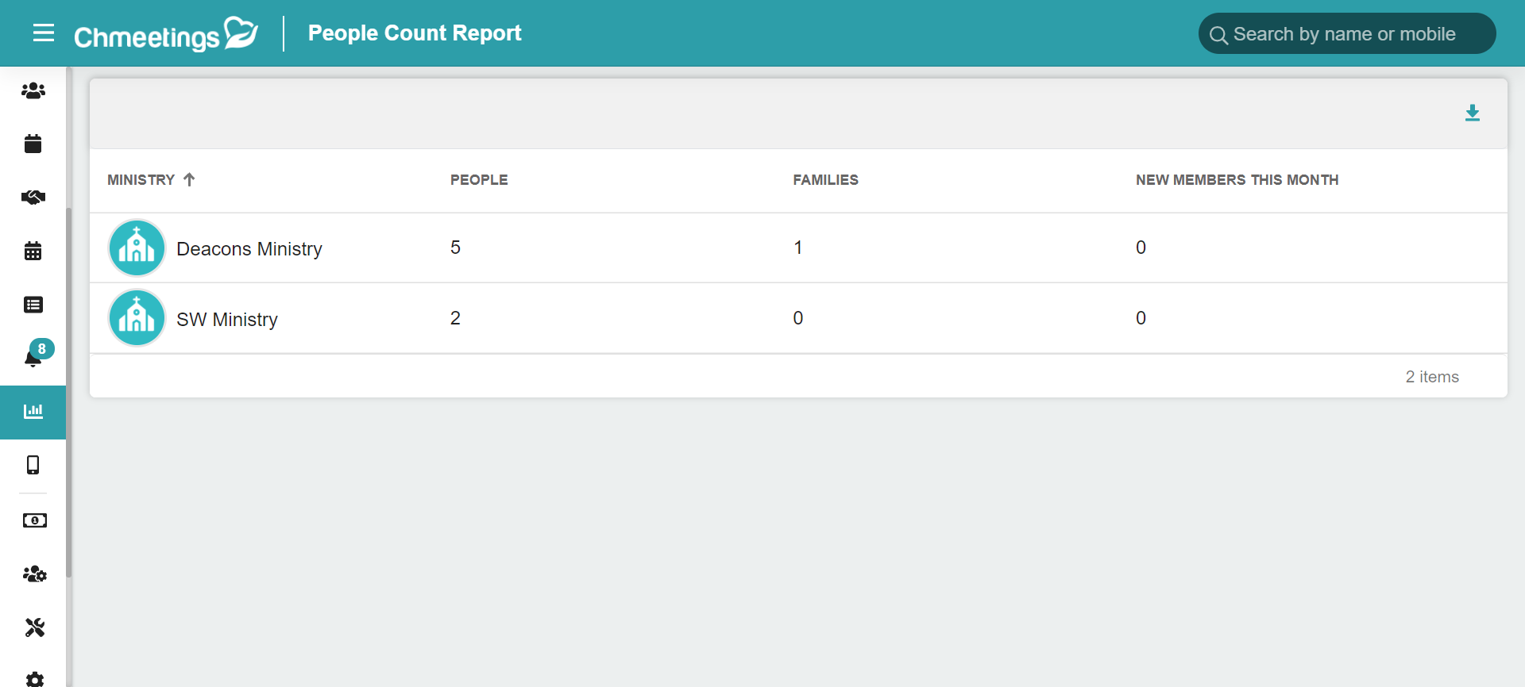Open the settings gear sidebar icon
The image size is (1525, 687).
point(34,679)
